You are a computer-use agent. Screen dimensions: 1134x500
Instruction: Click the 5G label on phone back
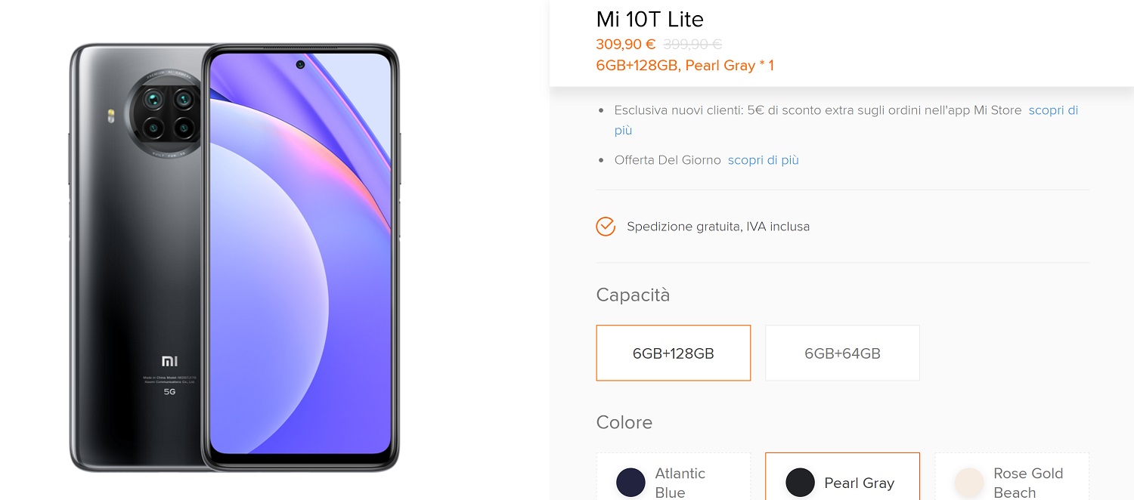click(169, 392)
